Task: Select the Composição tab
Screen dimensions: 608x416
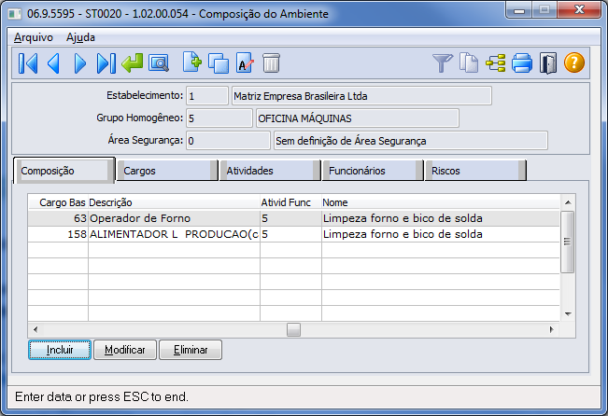Action: coord(64,171)
